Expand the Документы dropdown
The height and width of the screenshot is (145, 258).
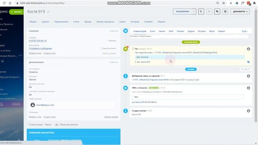(240, 12)
